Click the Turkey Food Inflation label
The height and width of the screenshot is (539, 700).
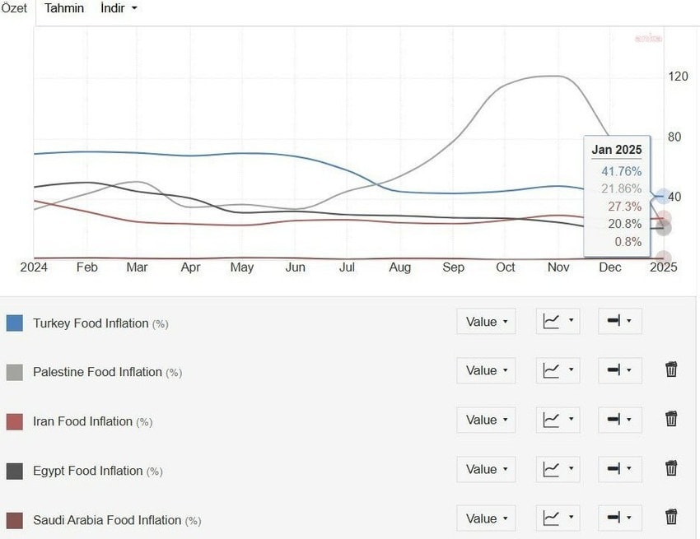91,323
